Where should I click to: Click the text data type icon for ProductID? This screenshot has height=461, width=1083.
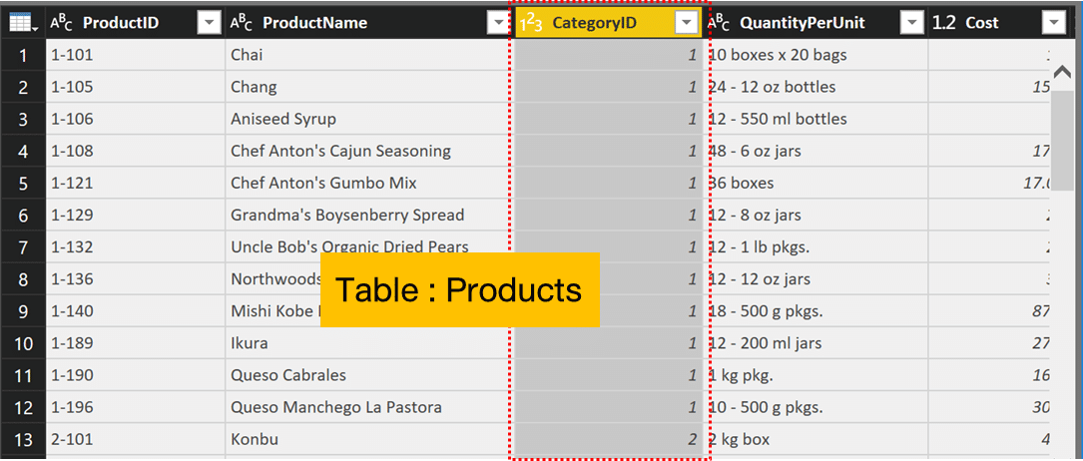click(x=62, y=23)
